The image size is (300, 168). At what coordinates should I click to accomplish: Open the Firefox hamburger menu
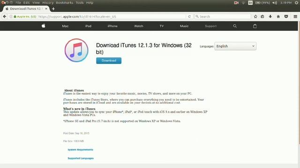[295, 17]
